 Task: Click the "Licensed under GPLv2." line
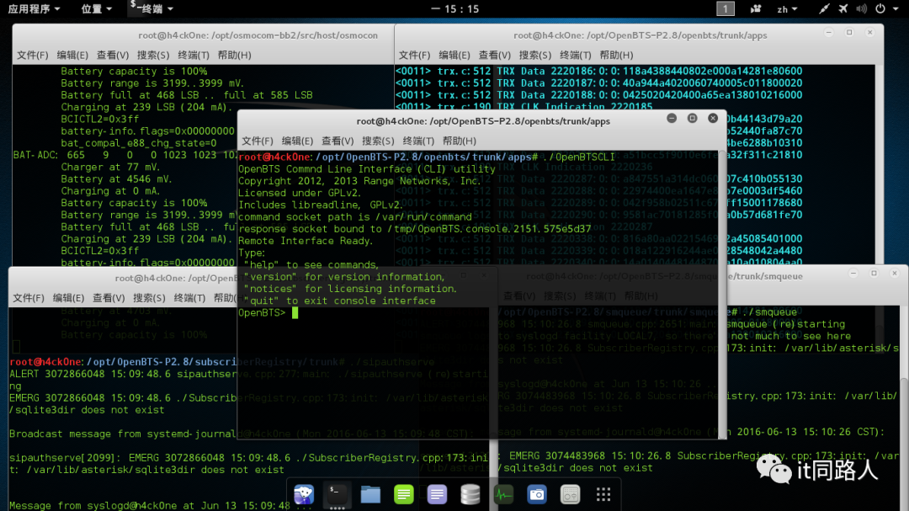tap(300, 193)
